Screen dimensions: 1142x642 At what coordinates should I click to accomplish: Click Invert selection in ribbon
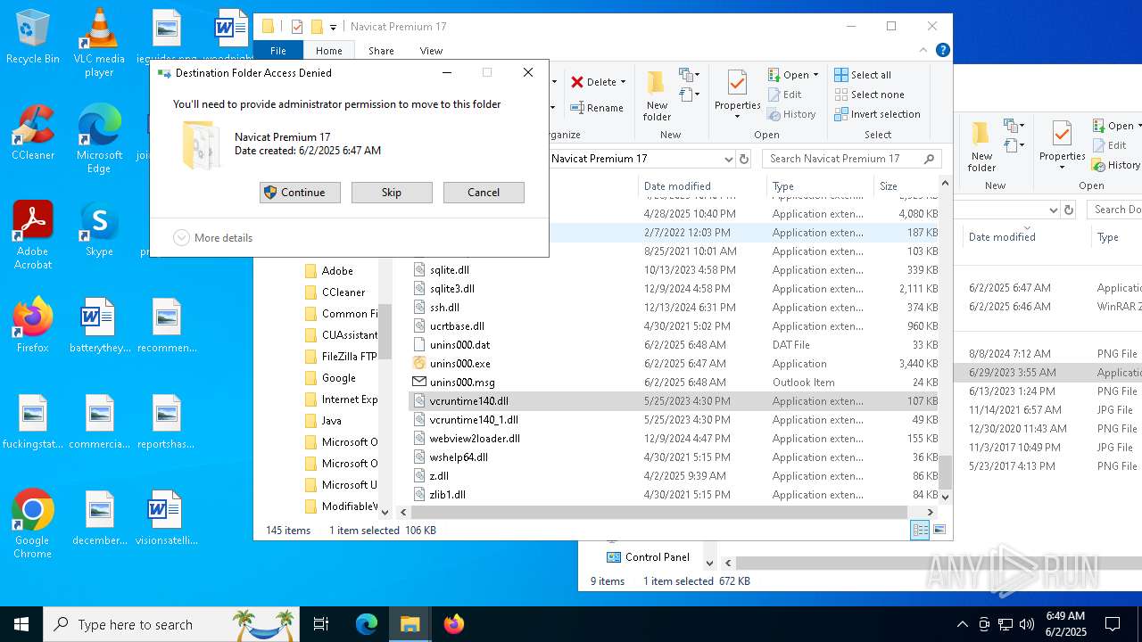pyautogui.click(x=877, y=114)
